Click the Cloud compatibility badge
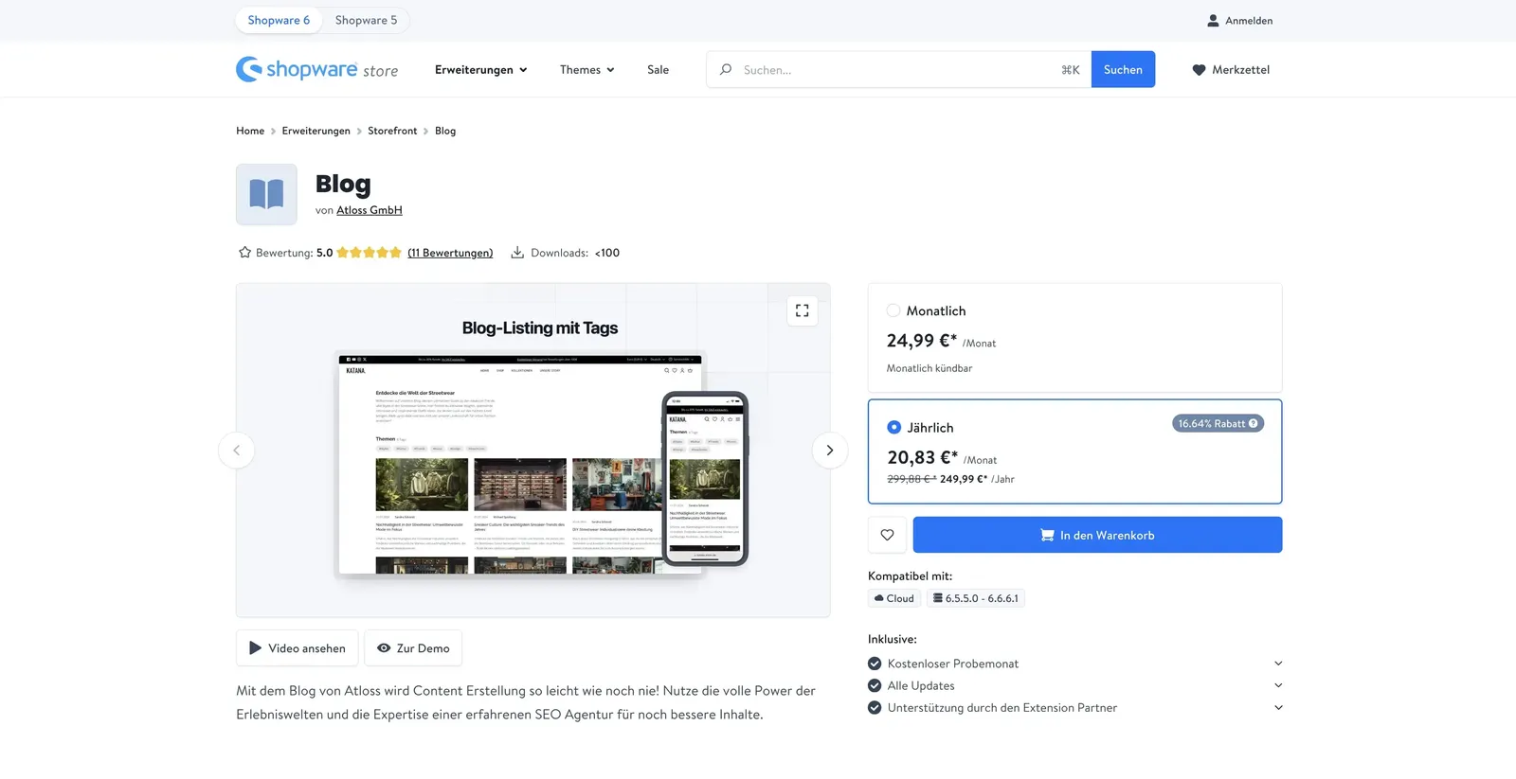 pos(894,598)
